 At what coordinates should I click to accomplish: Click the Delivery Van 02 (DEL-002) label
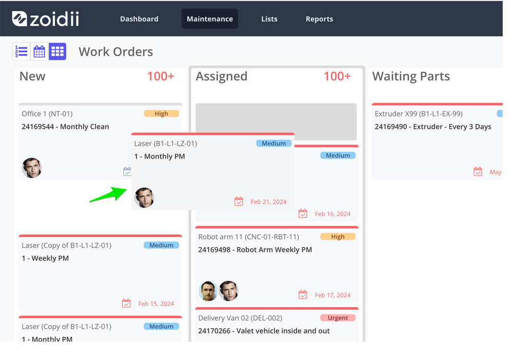(240, 318)
